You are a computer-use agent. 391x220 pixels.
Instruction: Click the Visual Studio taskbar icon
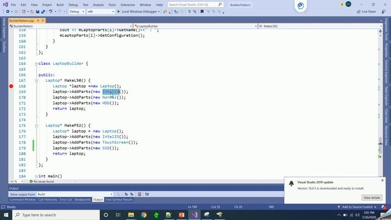click(194, 215)
